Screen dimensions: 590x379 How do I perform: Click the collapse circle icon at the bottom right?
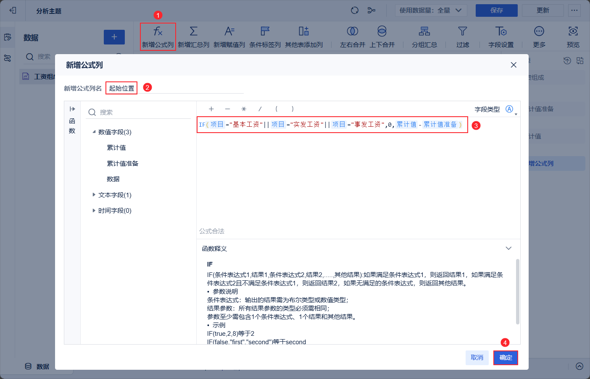(x=579, y=366)
